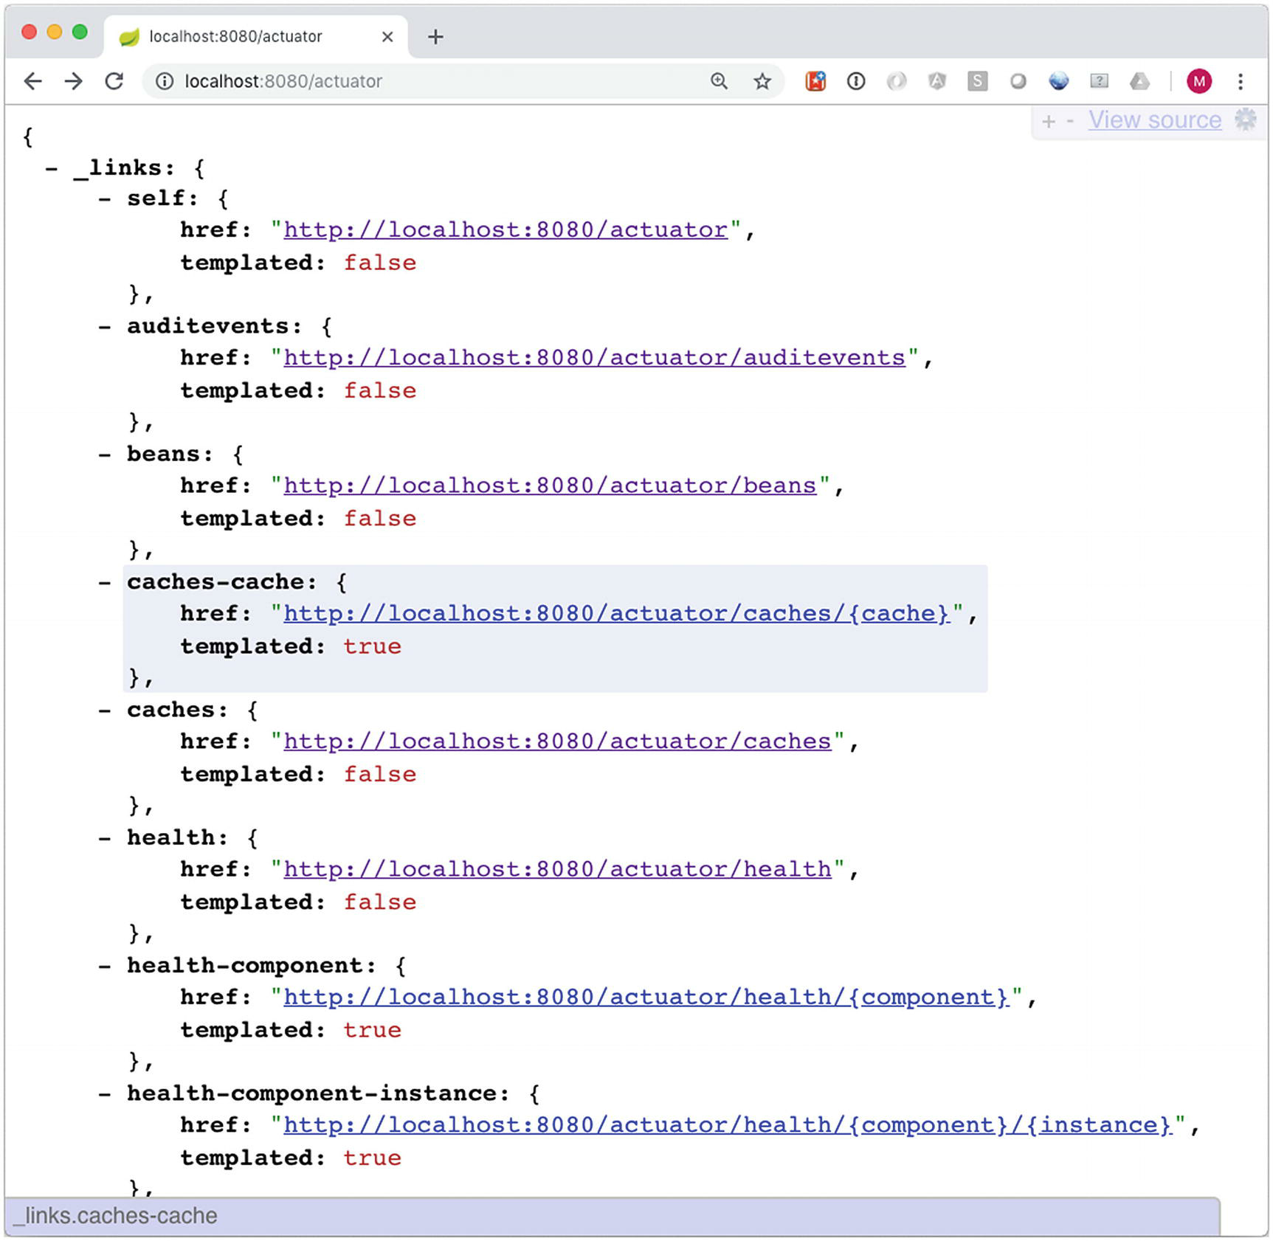Viewport: 1273px width, 1241px height.
Task: Reload the actuator page
Action: pyautogui.click(x=114, y=81)
